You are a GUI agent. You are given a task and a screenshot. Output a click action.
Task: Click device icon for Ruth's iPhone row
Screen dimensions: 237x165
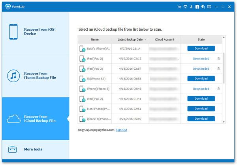click(x=83, y=49)
